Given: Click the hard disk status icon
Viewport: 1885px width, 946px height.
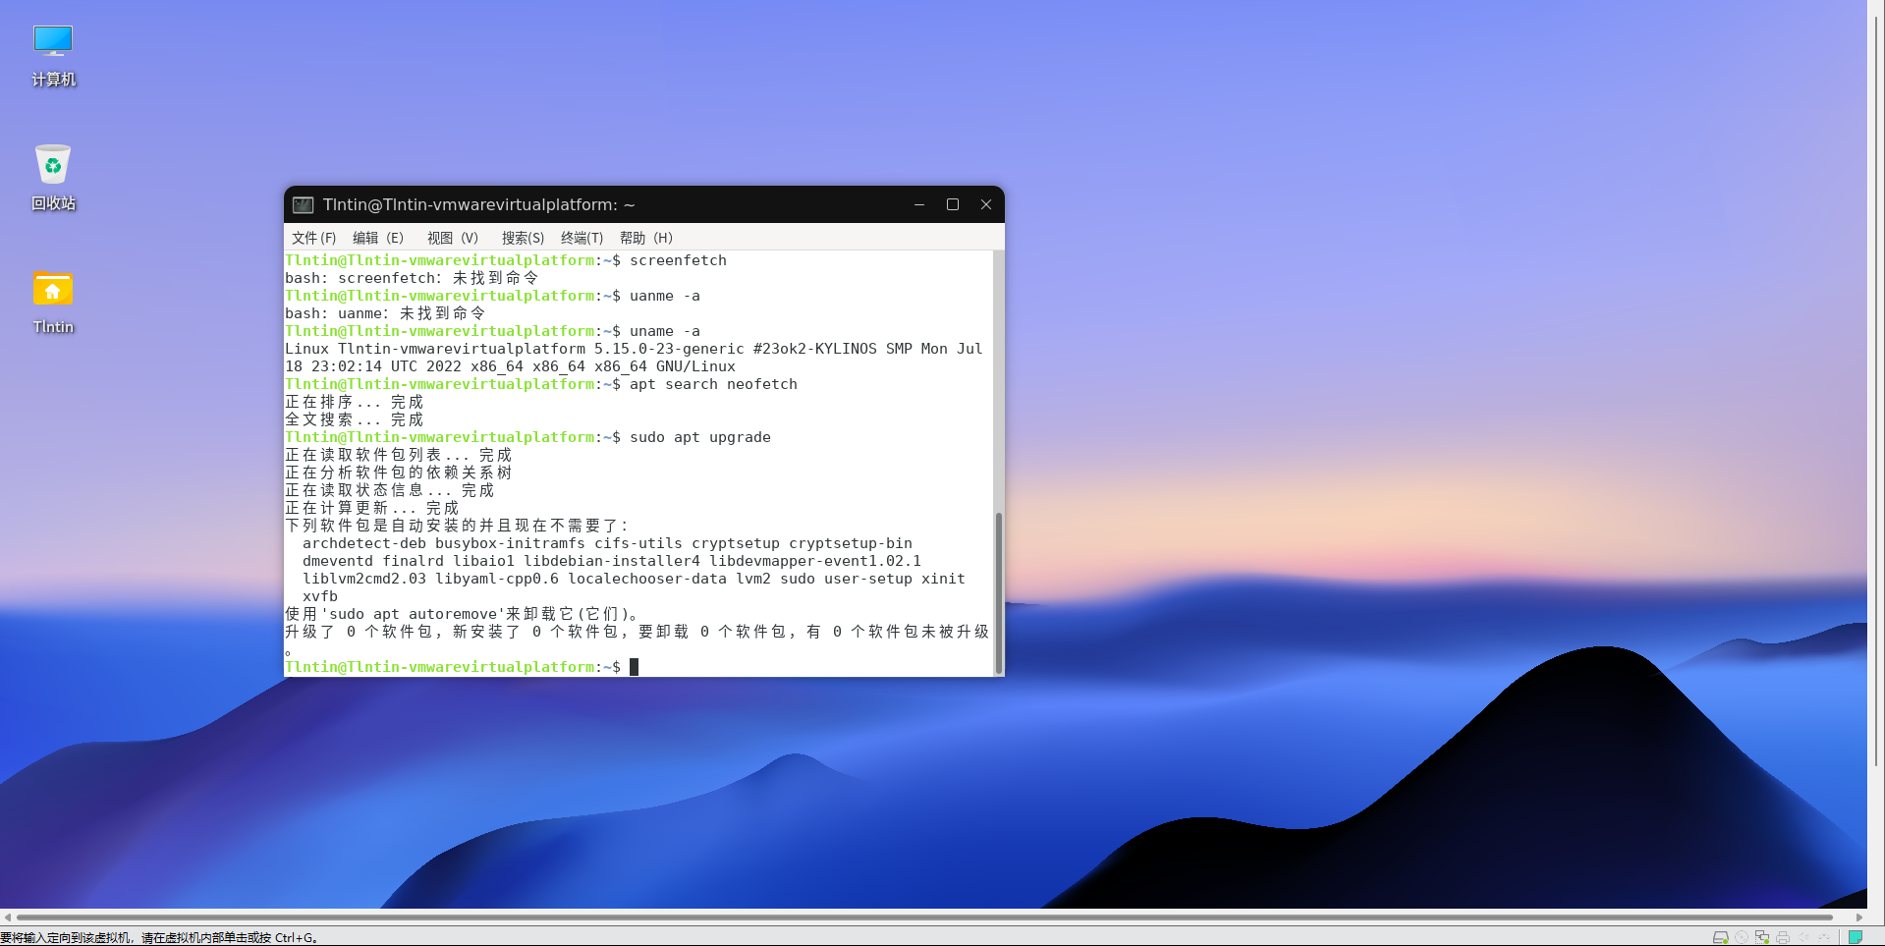Looking at the screenshot, I should pos(1720,937).
